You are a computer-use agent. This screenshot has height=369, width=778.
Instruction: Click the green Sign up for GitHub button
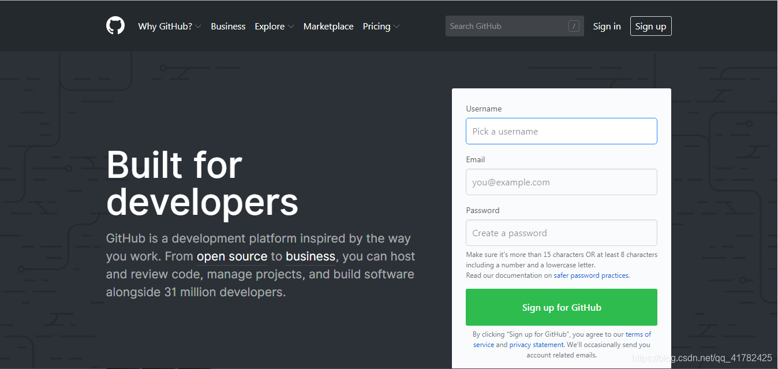tap(561, 307)
